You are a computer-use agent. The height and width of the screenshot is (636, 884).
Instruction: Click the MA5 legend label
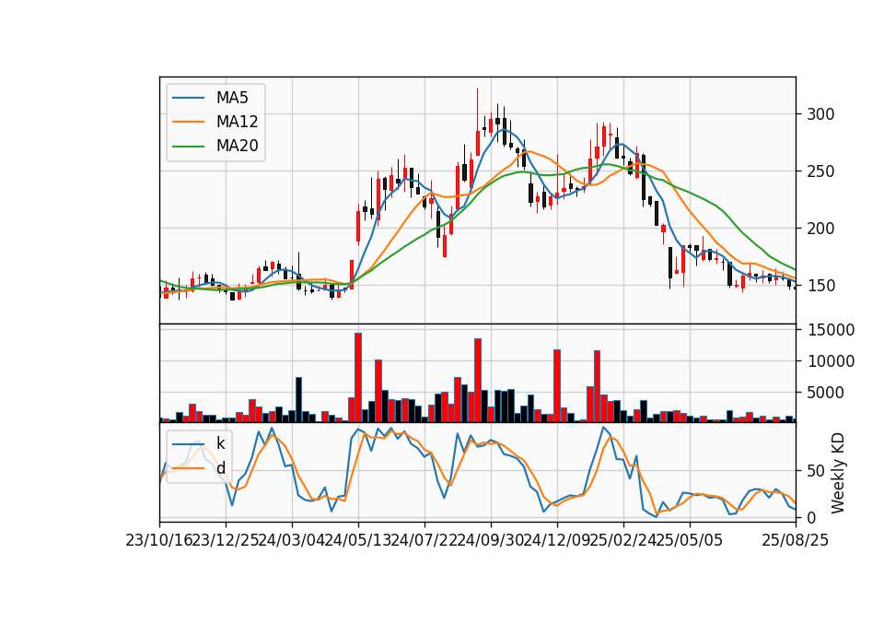pos(232,98)
